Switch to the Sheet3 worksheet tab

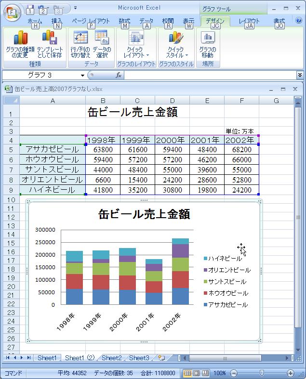tap(139, 358)
